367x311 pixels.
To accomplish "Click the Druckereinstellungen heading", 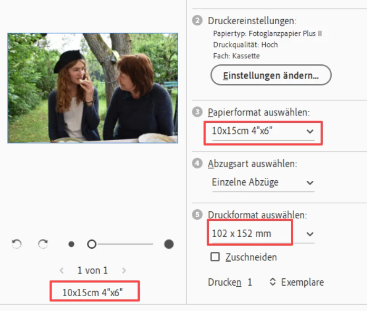I will (252, 21).
